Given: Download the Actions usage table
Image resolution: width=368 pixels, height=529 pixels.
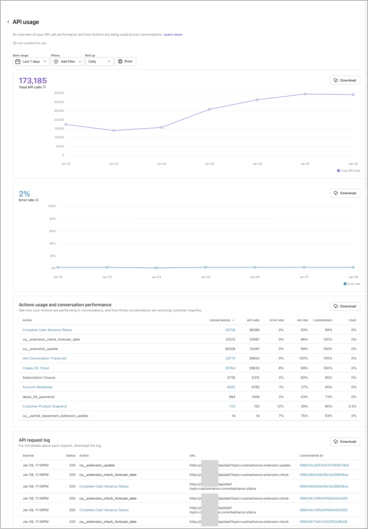Looking at the screenshot, I should (x=345, y=306).
